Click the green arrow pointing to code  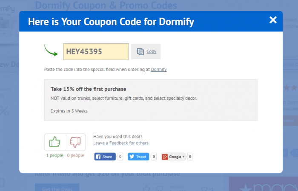(x=51, y=50)
